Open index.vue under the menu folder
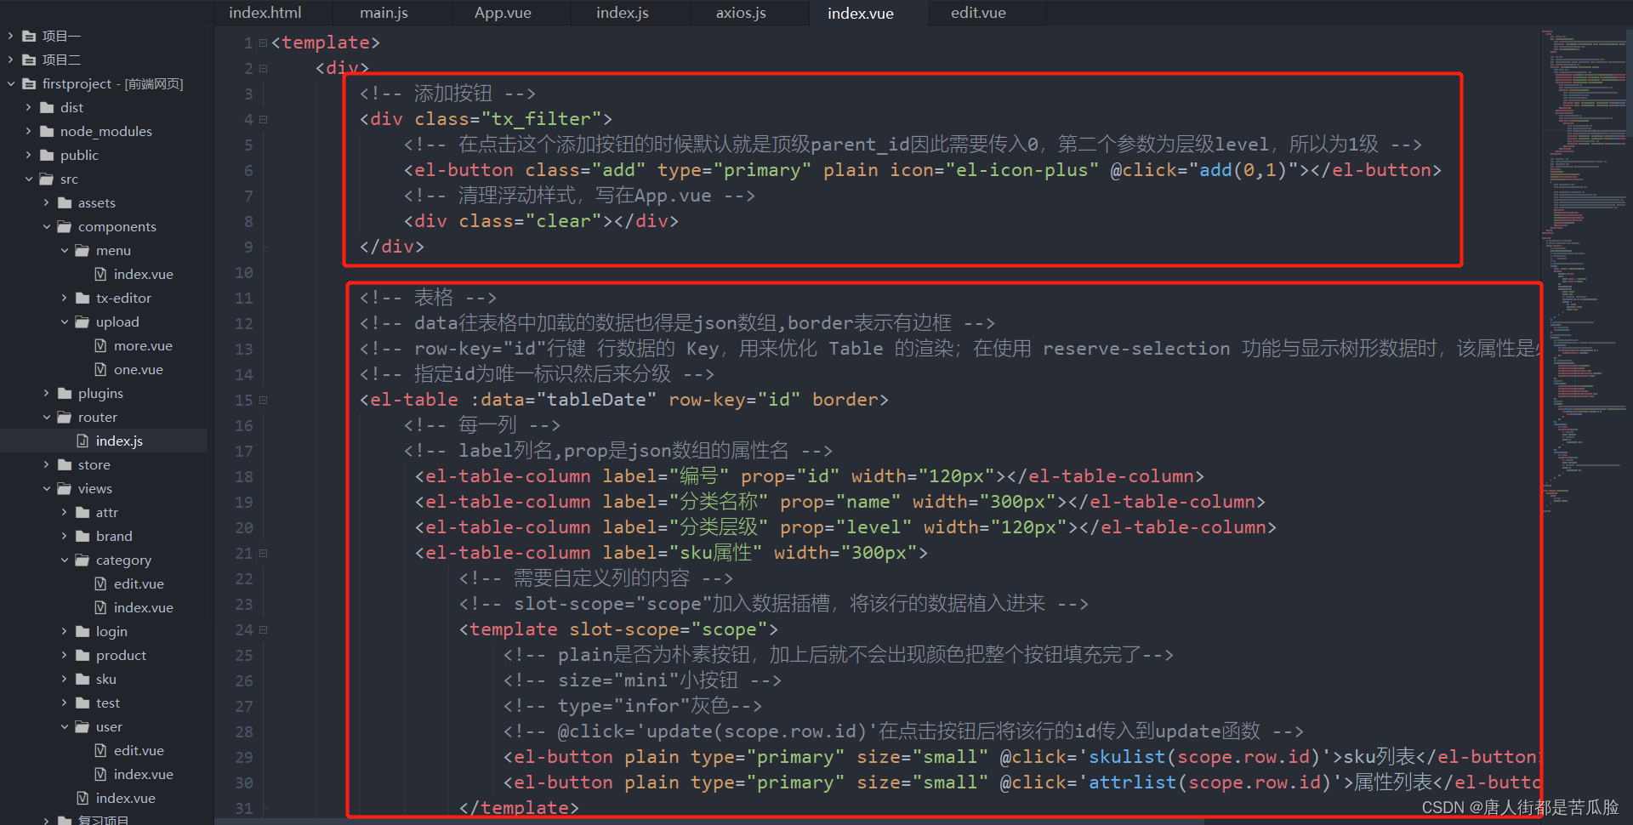This screenshot has width=1633, height=825. (143, 274)
